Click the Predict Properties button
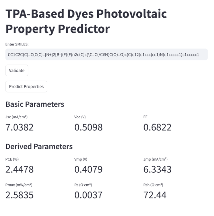Viewport: 214px width, 216px height. tap(26, 86)
